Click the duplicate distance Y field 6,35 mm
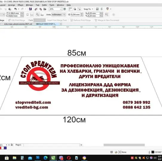Viewport: 162px width, 161px height. point(94,16)
